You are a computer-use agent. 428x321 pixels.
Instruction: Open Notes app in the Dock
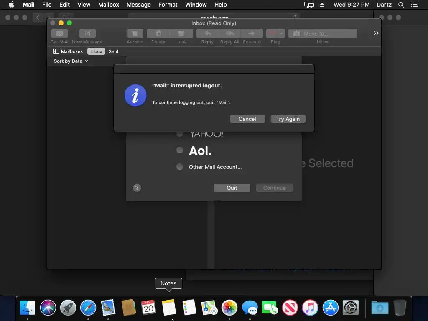point(169,307)
